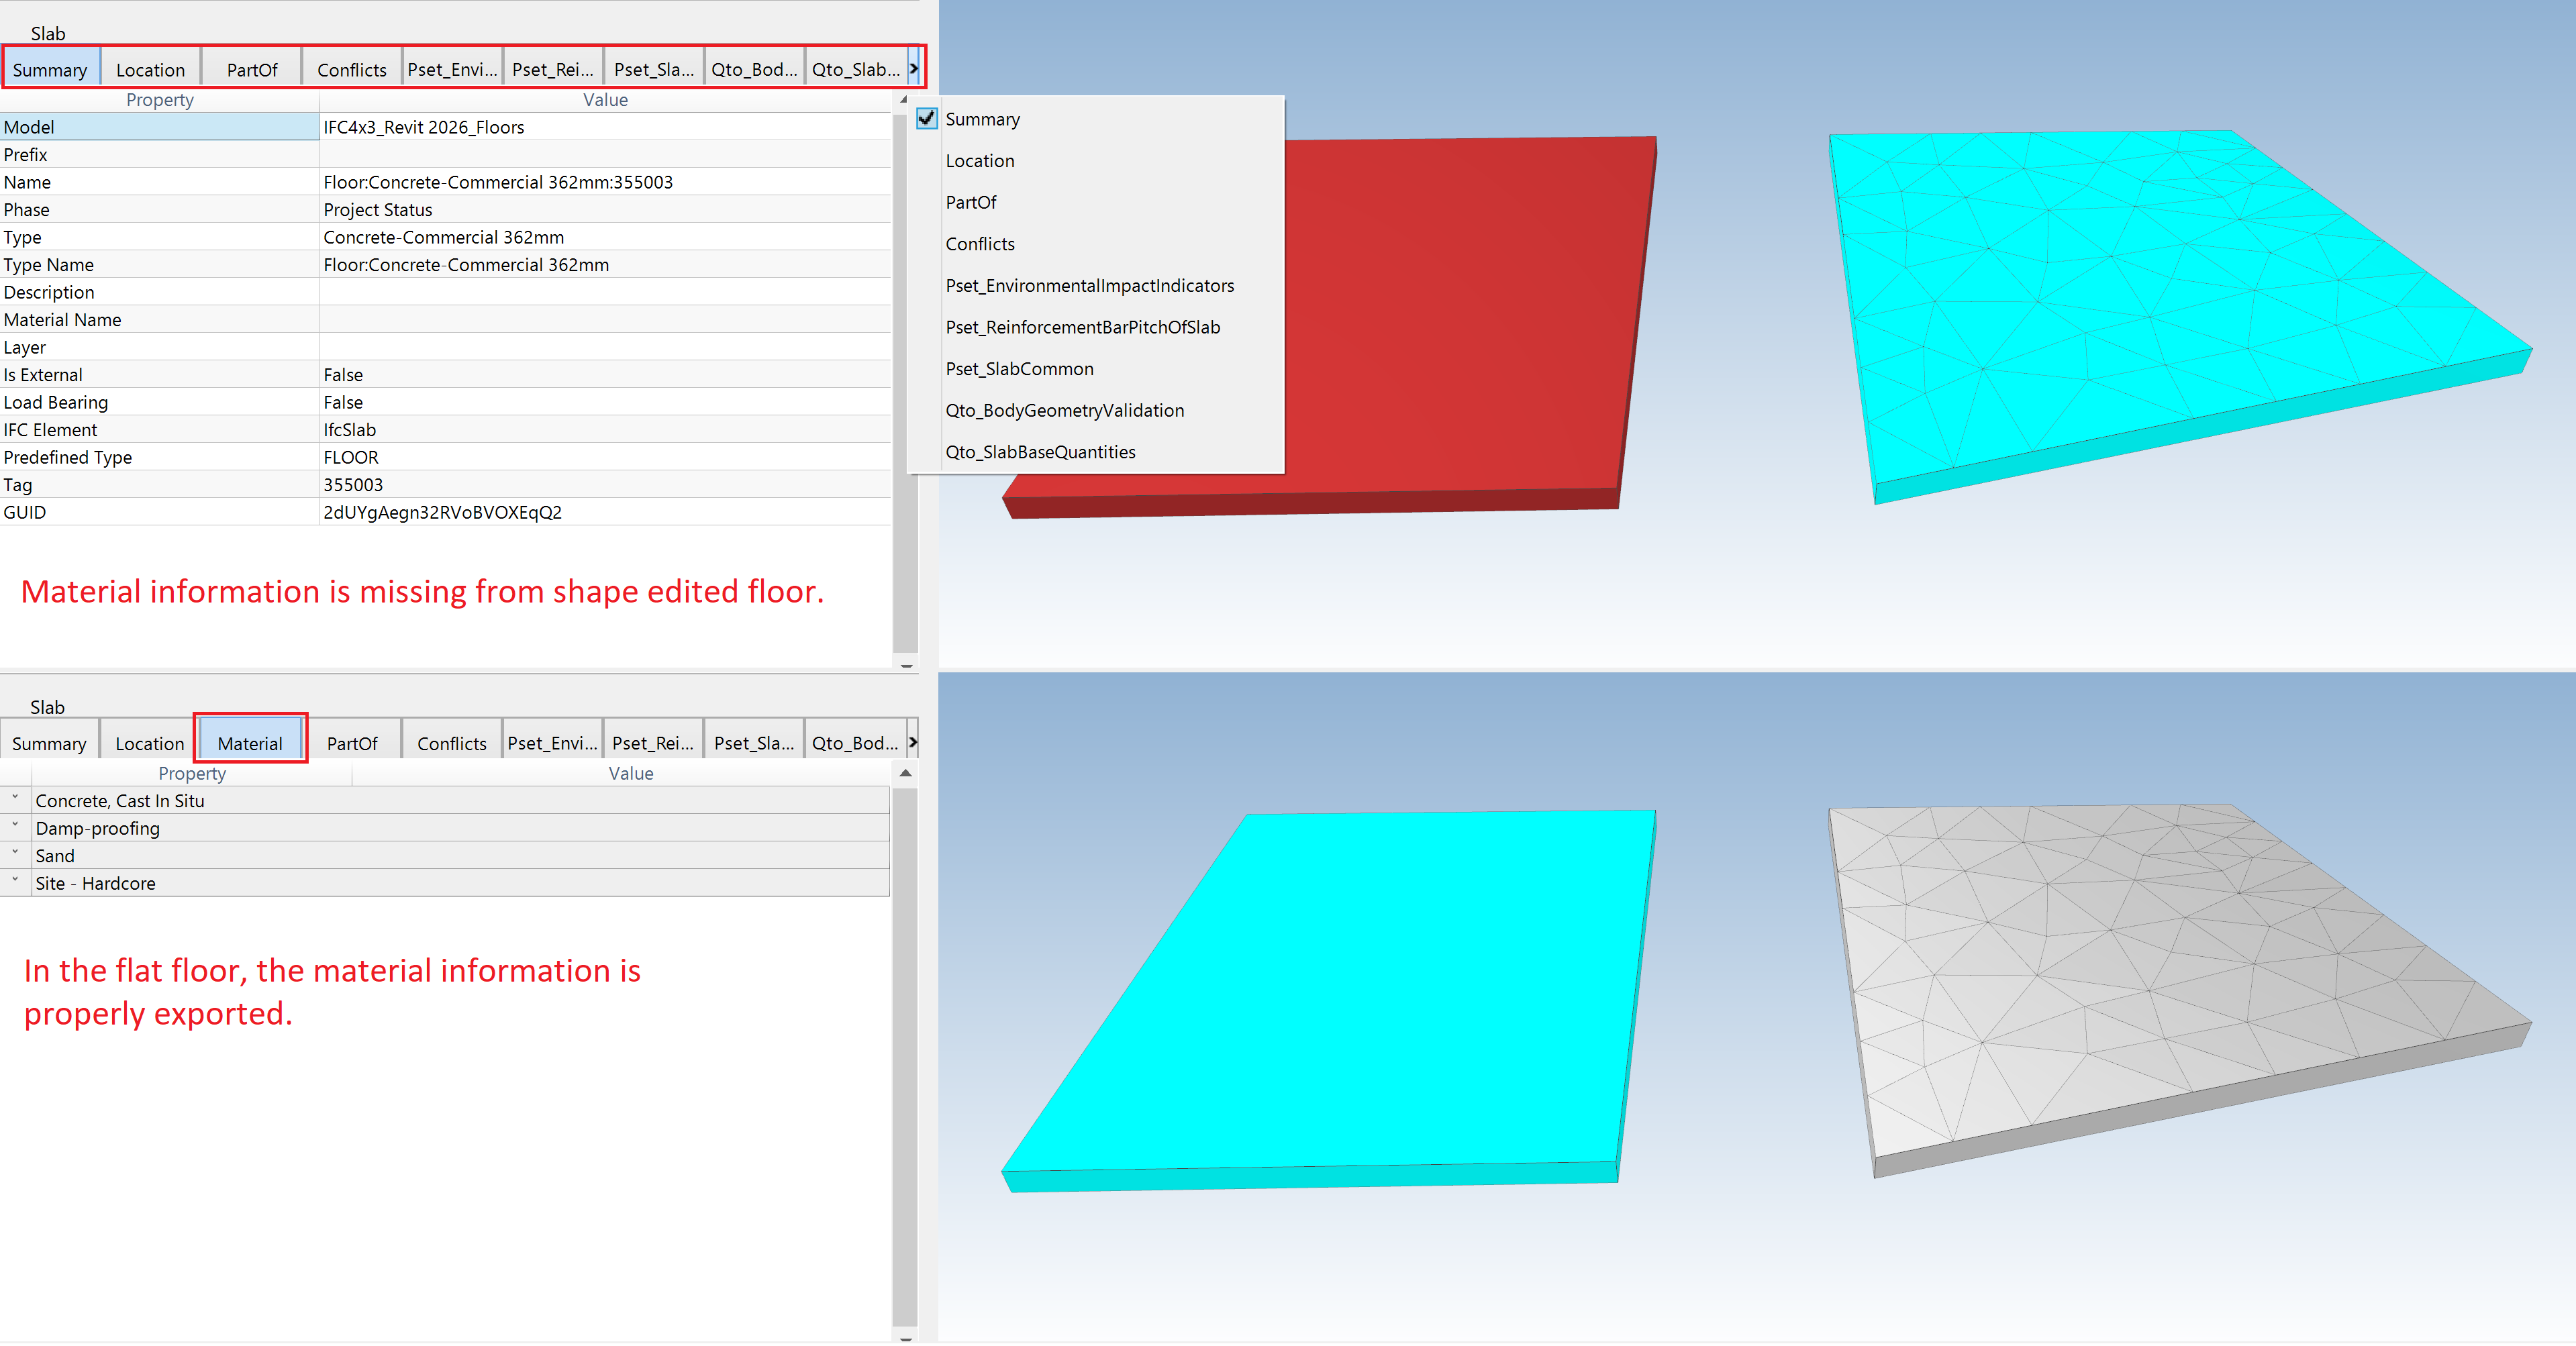The image size is (2576, 1346).
Task: Click the scroll-up arrow beside the Material list
Action: pyautogui.click(x=905, y=773)
